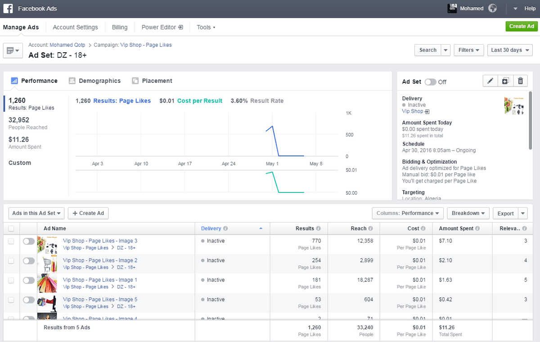Screen dimensions: 540x342
Task: Click the Facebook logo icon
Action: [x=8, y=9]
